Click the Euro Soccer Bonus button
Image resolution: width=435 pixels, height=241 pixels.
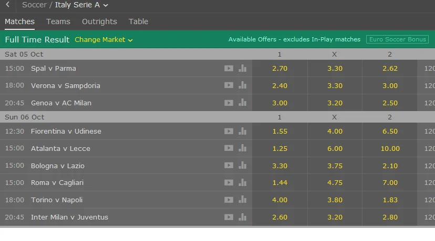coord(398,39)
